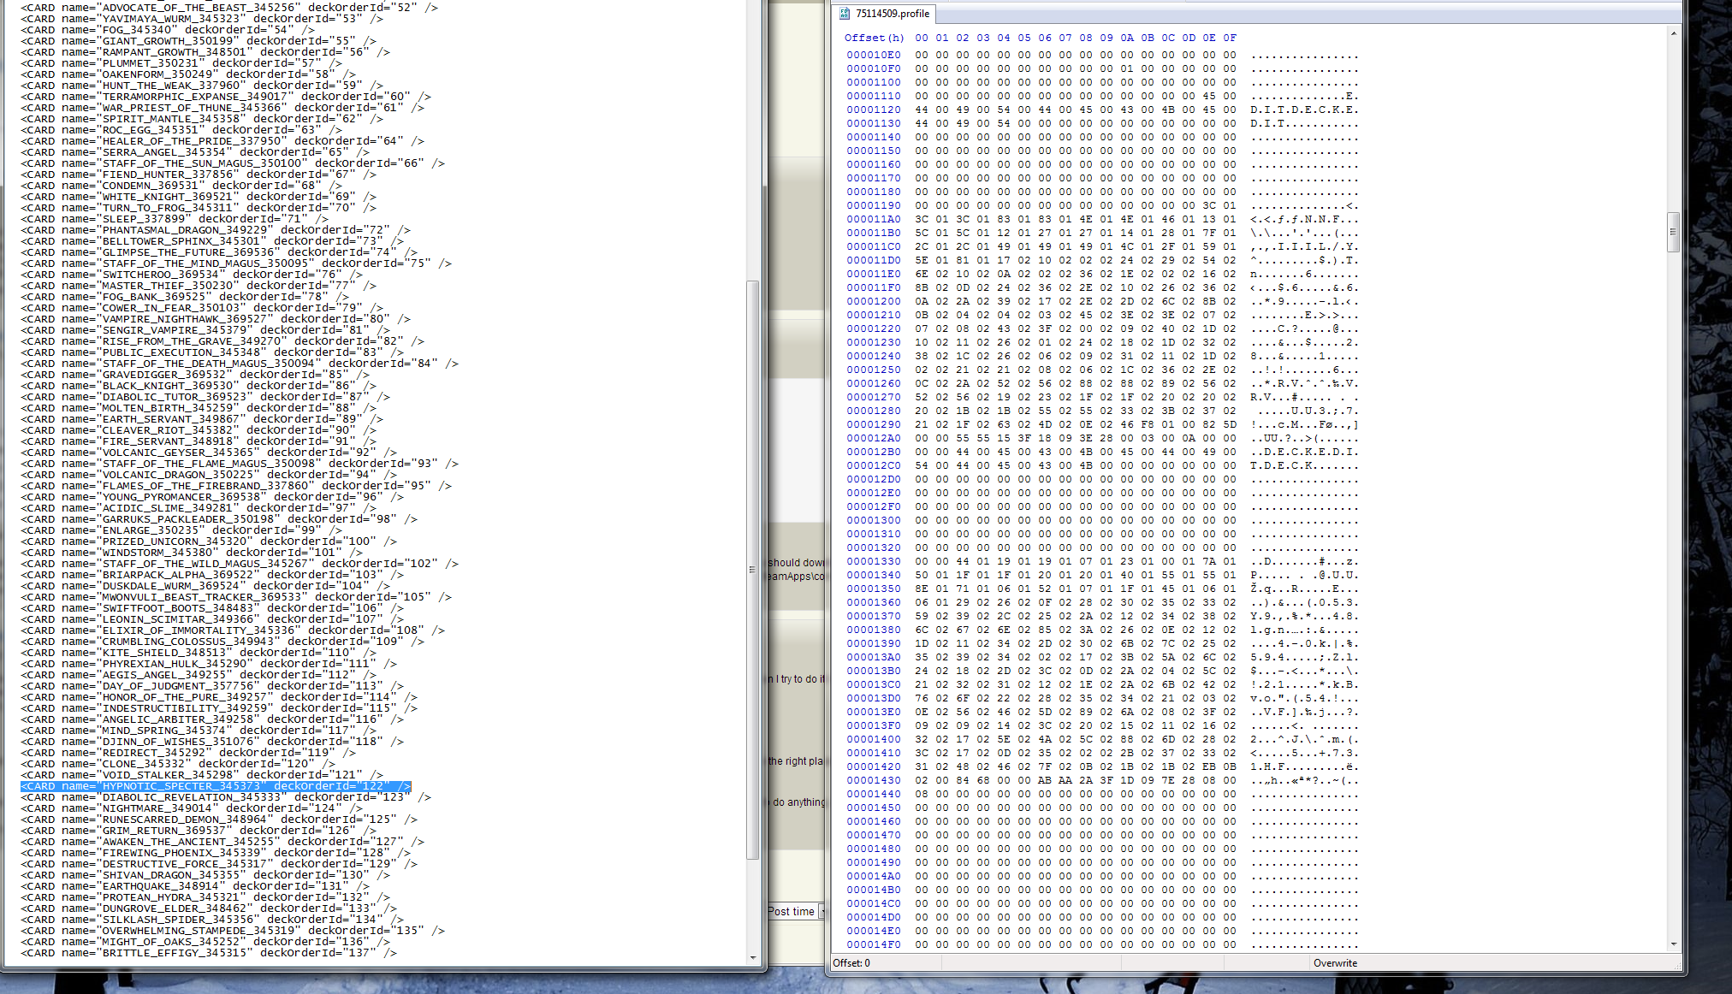Click the Offset: 0 status bar field
This screenshot has height=994, width=1732.
(x=851, y=963)
